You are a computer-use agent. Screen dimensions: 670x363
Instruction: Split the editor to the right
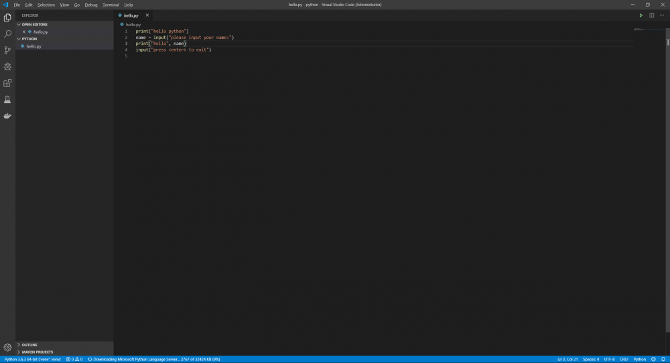(652, 15)
